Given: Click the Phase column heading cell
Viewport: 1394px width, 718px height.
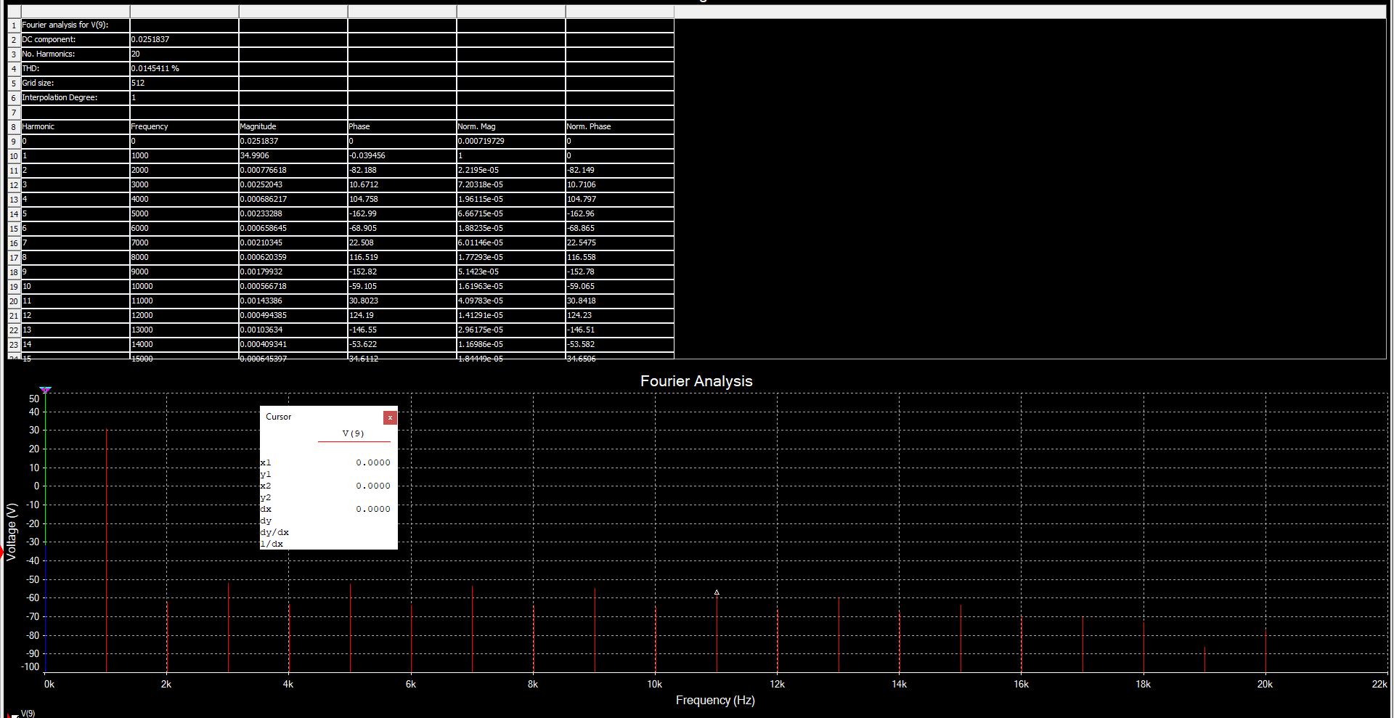Looking at the screenshot, I should coord(402,127).
